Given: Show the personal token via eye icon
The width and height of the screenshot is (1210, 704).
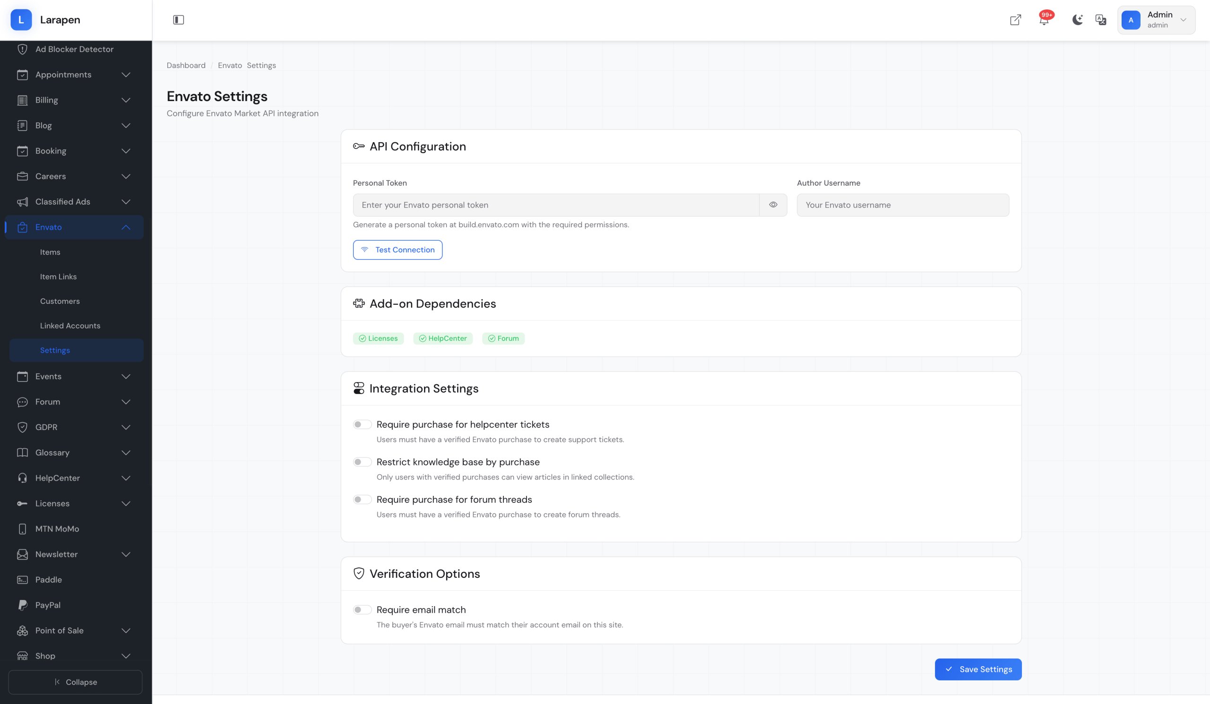Looking at the screenshot, I should pos(773,205).
